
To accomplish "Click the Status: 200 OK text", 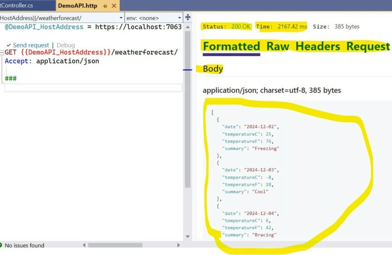I will [x=226, y=26].
